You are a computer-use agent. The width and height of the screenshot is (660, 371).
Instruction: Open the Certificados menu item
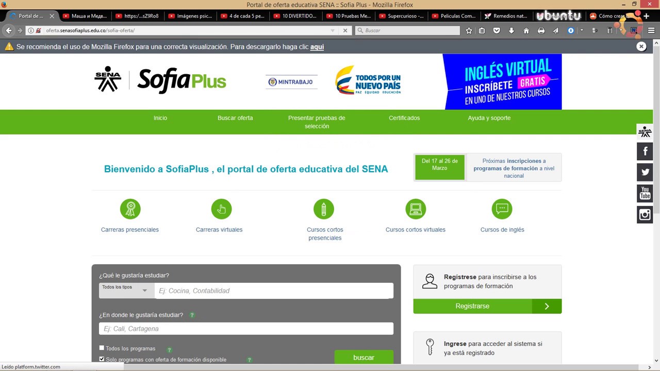[x=404, y=118]
